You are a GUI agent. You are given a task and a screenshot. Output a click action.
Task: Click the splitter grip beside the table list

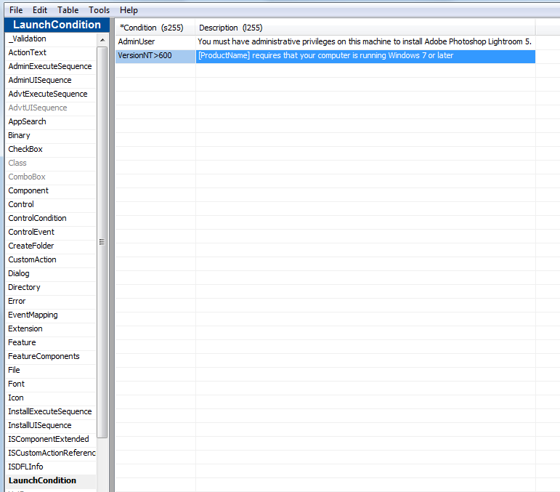(x=102, y=242)
